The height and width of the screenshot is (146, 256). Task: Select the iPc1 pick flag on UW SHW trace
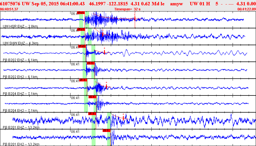click(81, 29)
